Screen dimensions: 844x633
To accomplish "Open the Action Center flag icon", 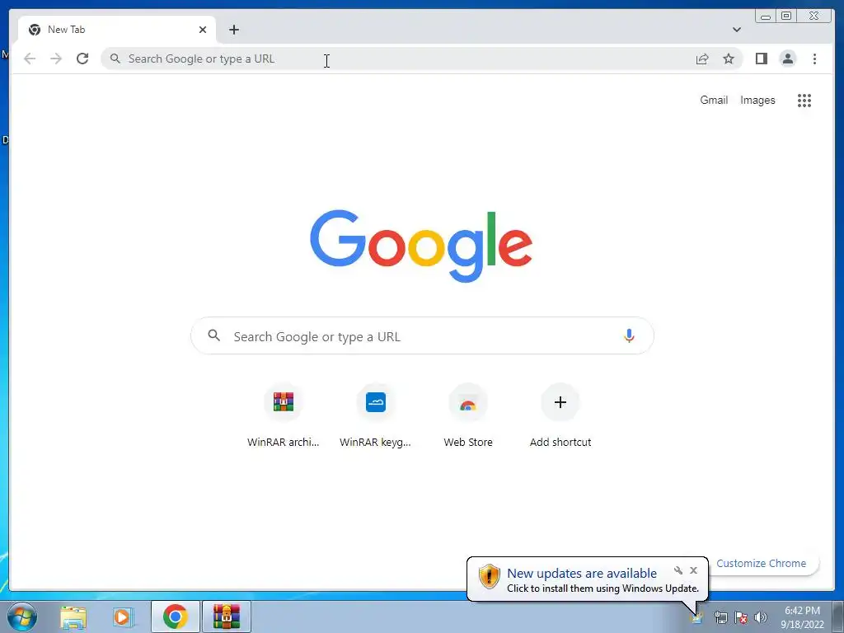I will tap(741, 618).
